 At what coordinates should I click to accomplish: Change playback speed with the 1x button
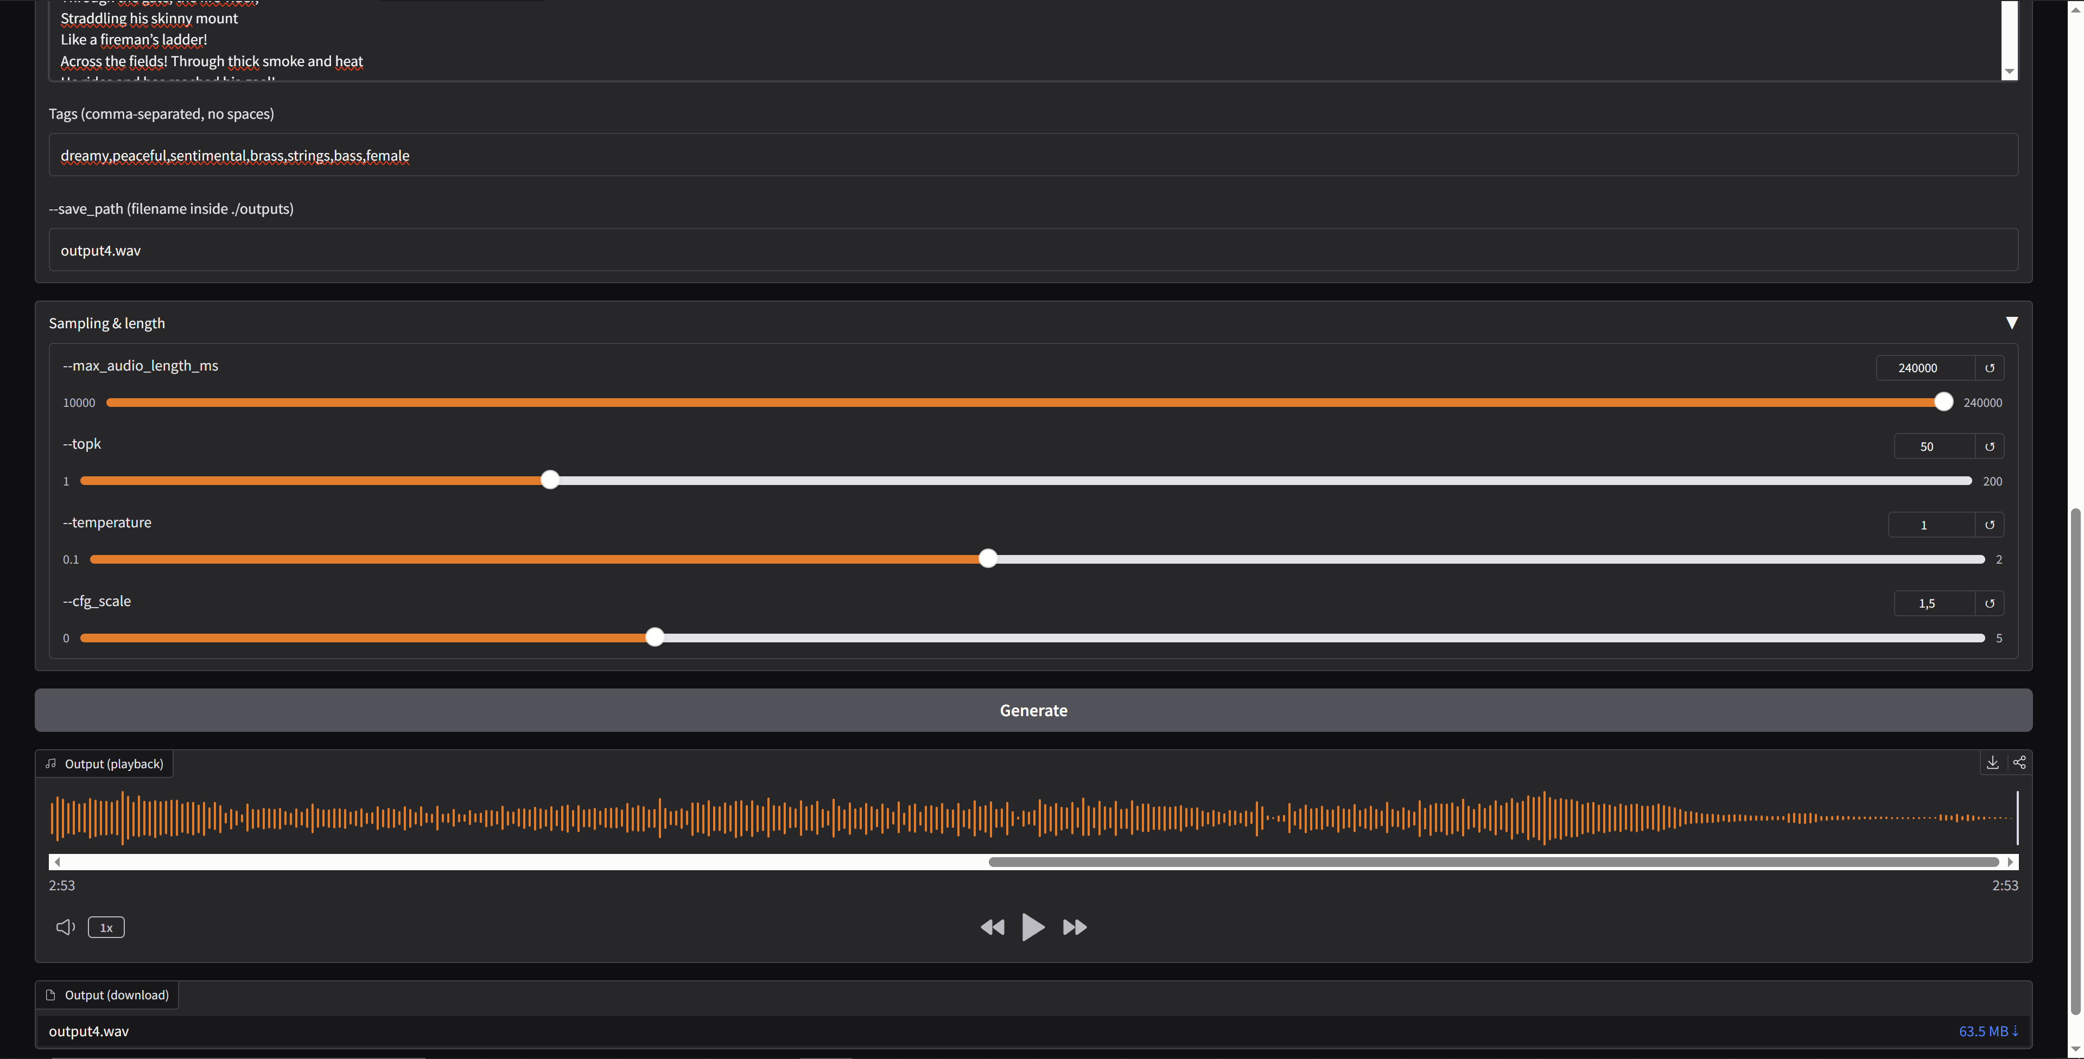point(106,928)
